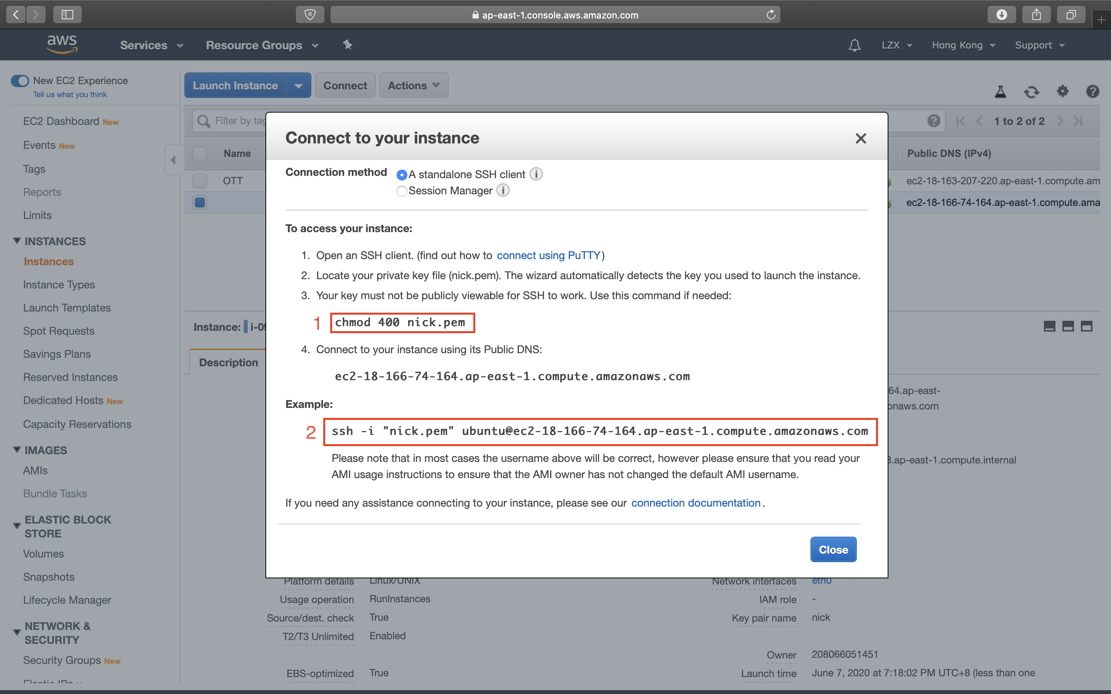Switch to the Description tab
The width and height of the screenshot is (1111, 694).
(x=229, y=362)
